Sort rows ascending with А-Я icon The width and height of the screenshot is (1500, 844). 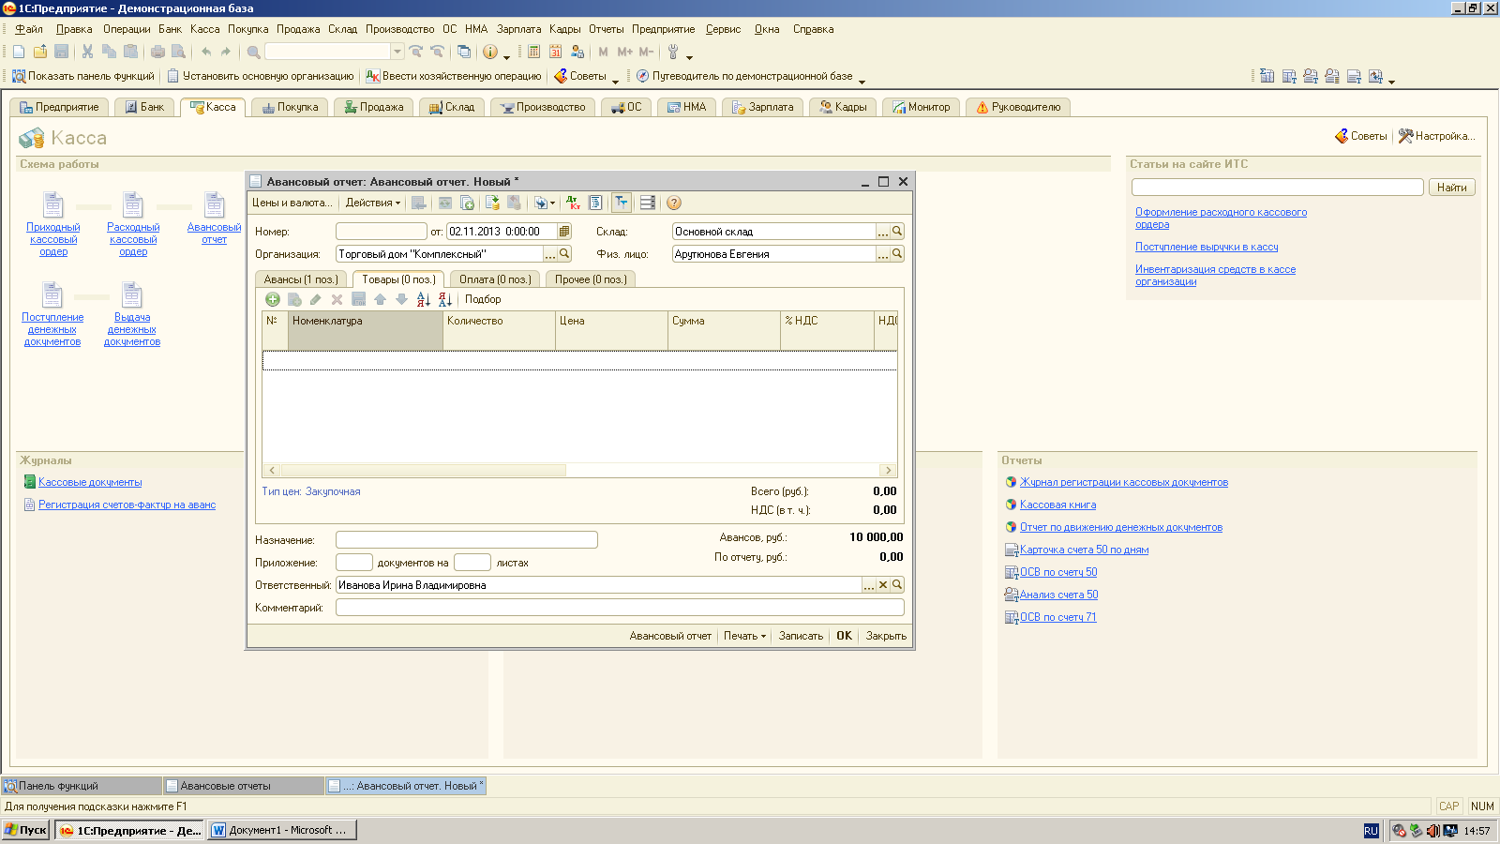click(x=423, y=299)
